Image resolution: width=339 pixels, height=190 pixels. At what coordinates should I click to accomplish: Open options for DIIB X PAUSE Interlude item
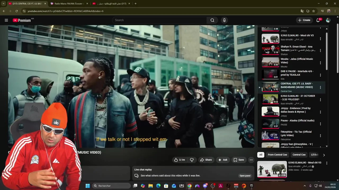320,75
